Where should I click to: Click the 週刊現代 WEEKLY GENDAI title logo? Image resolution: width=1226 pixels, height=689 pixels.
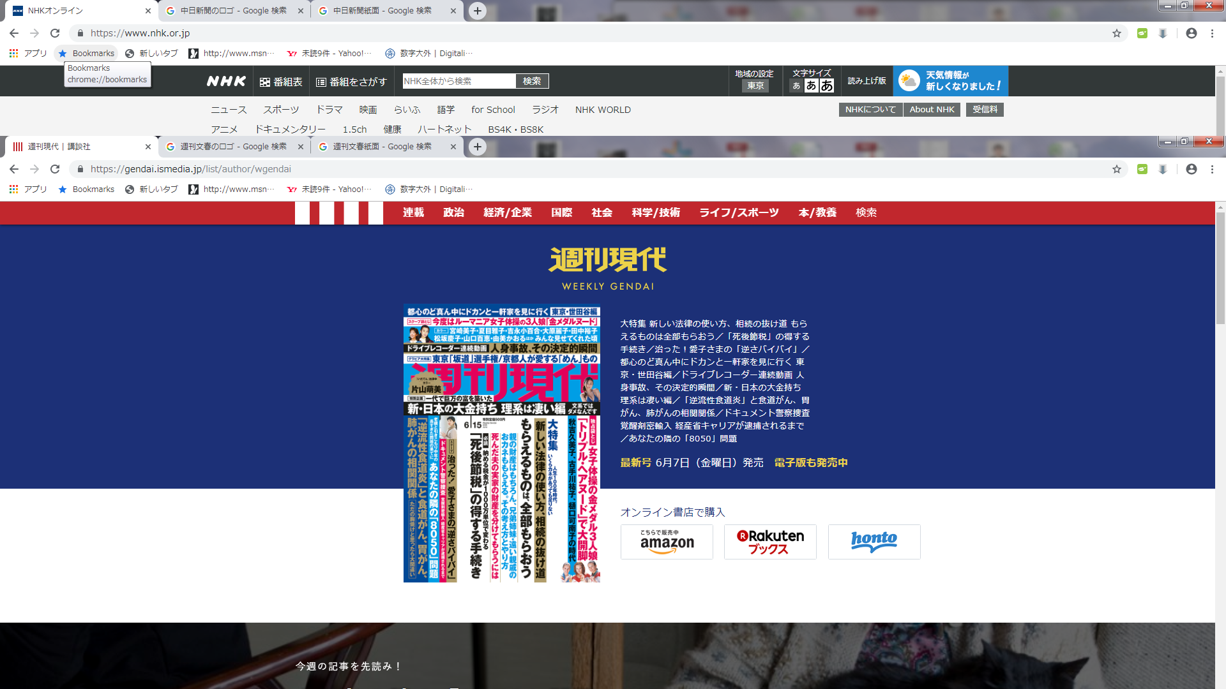[x=608, y=269]
